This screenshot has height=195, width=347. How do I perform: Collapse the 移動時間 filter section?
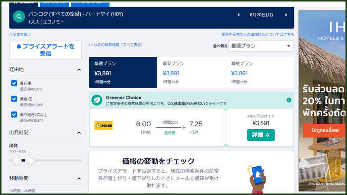pos(79,179)
